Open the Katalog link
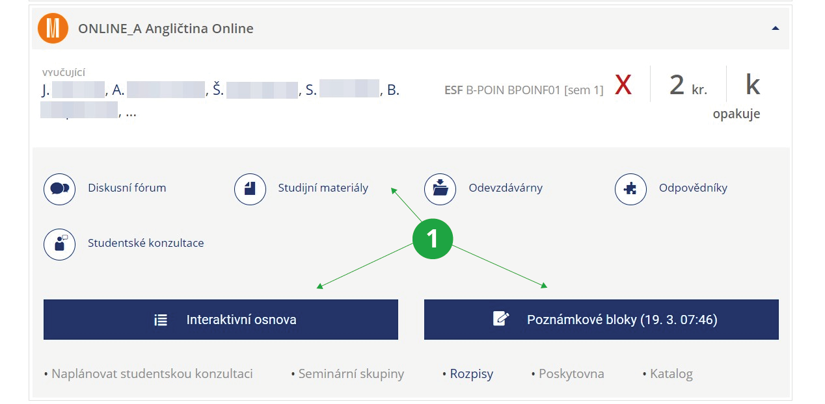825x404 pixels. tap(671, 374)
